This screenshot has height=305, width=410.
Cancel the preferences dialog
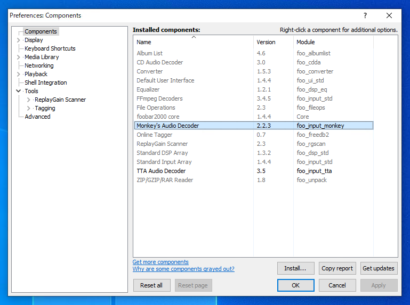click(337, 285)
